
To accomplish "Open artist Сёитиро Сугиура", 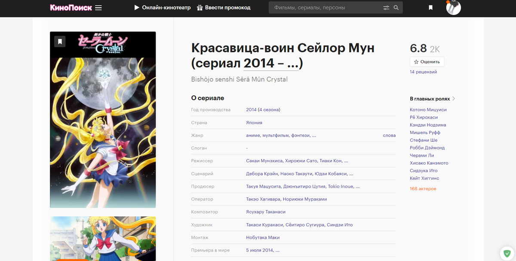I will [305, 225].
